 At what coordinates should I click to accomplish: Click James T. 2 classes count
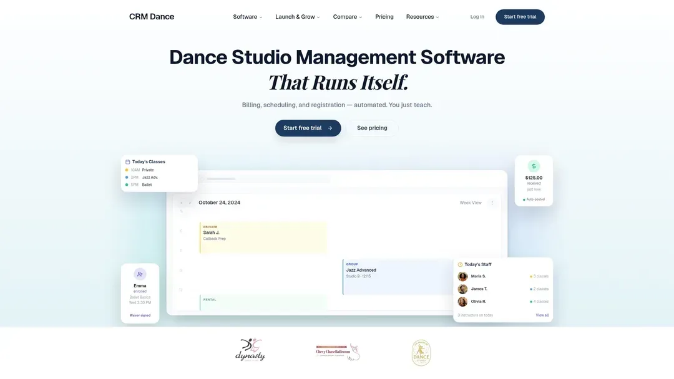click(x=539, y=289)
